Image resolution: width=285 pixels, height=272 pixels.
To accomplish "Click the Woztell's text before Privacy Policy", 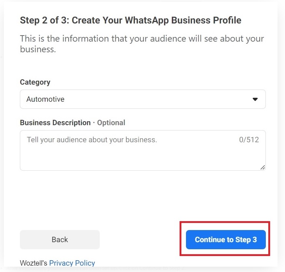I will [34, 263].
